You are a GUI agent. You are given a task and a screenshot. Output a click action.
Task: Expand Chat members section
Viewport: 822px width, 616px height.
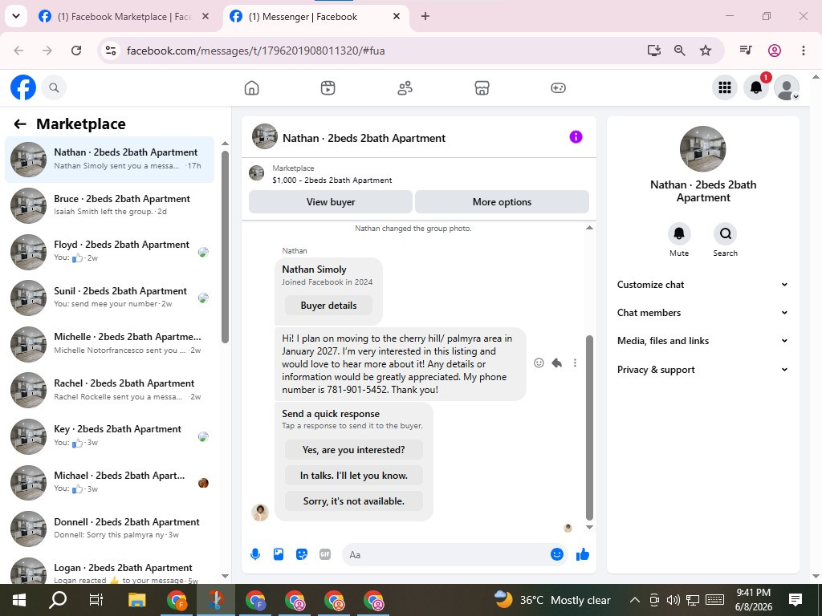point(702,313)
